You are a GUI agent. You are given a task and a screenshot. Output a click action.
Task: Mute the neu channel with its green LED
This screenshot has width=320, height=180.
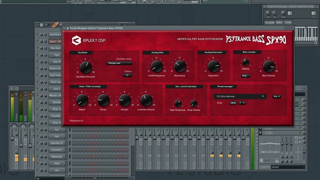point(38,170)
